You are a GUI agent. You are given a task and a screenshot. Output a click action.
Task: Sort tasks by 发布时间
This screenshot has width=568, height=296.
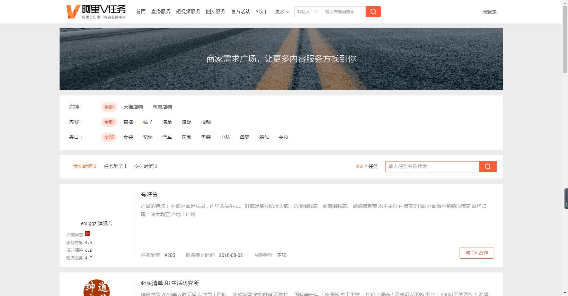click(x=85, y=166)
